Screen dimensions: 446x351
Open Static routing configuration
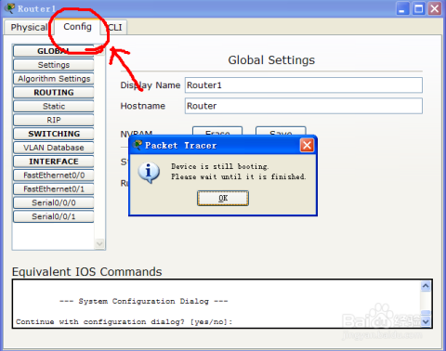(x=54, y=106)
